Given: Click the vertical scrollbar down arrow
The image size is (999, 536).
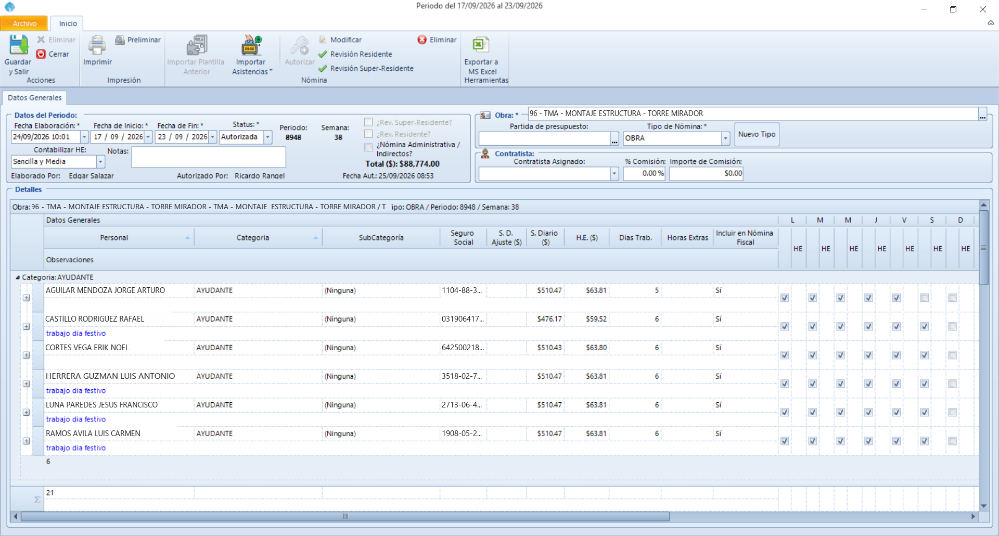Looking at the screenshot, I should pos(983,506).
